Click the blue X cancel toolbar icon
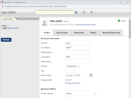The width and height of the screenshot is (131, 98). pos(92,12)
